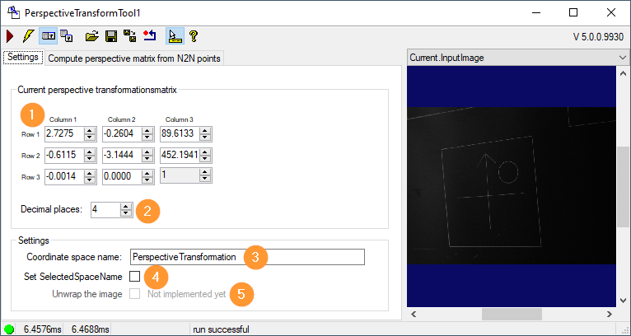Minimize the PerspectiveTransformTool1 window
The height and width of the screenshot is (336, 631).
click(535, 12)
